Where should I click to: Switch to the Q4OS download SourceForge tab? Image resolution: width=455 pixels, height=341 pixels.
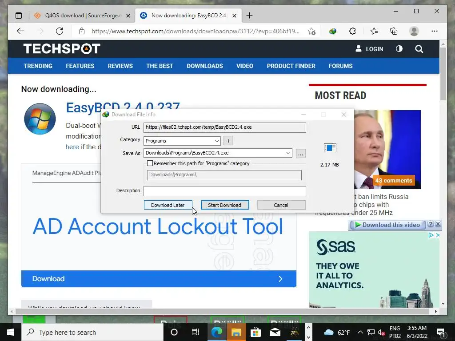82,16
